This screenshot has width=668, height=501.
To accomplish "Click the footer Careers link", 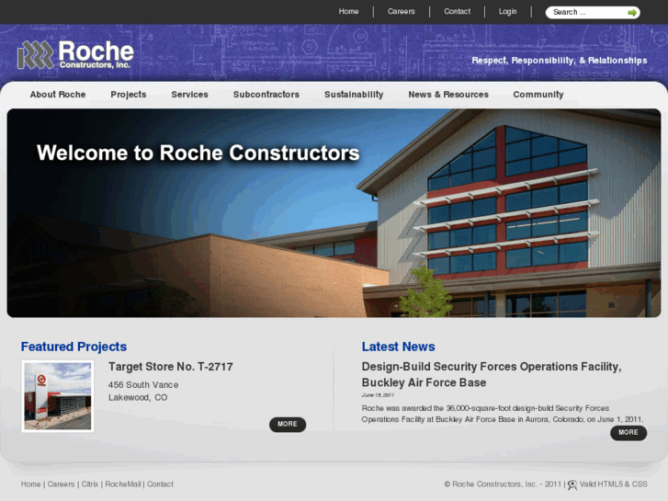I will pos(61,484).
